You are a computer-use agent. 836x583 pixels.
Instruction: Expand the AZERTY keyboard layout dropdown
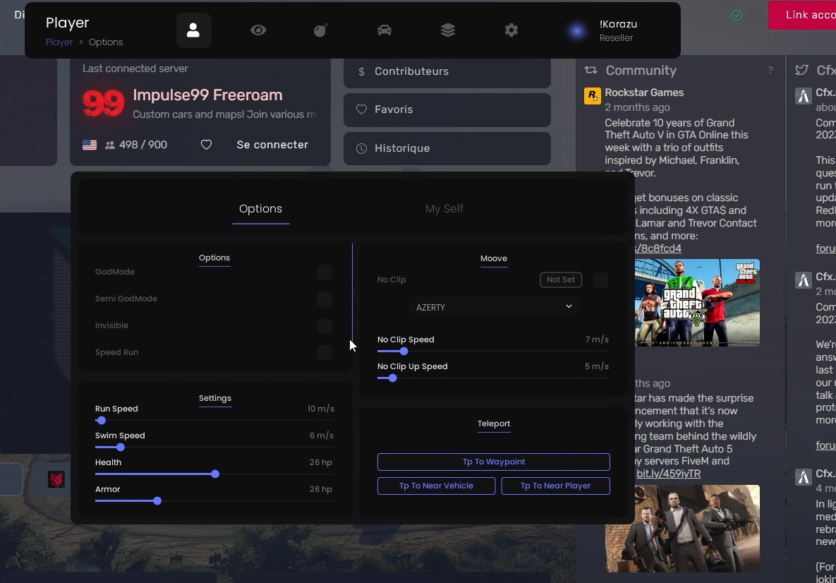coord(494,307)
